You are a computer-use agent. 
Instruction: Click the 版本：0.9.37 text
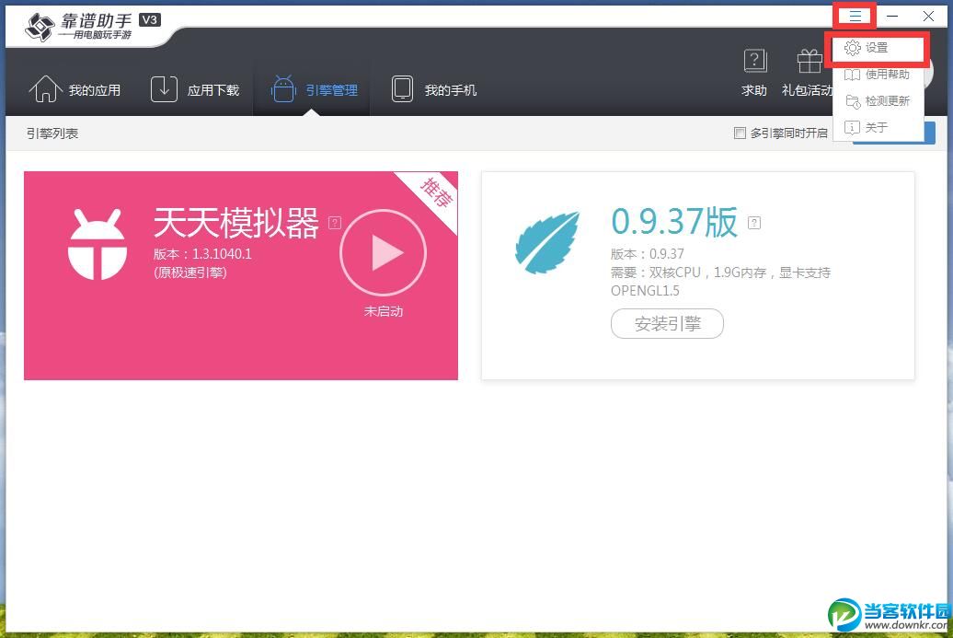(648, 254)
